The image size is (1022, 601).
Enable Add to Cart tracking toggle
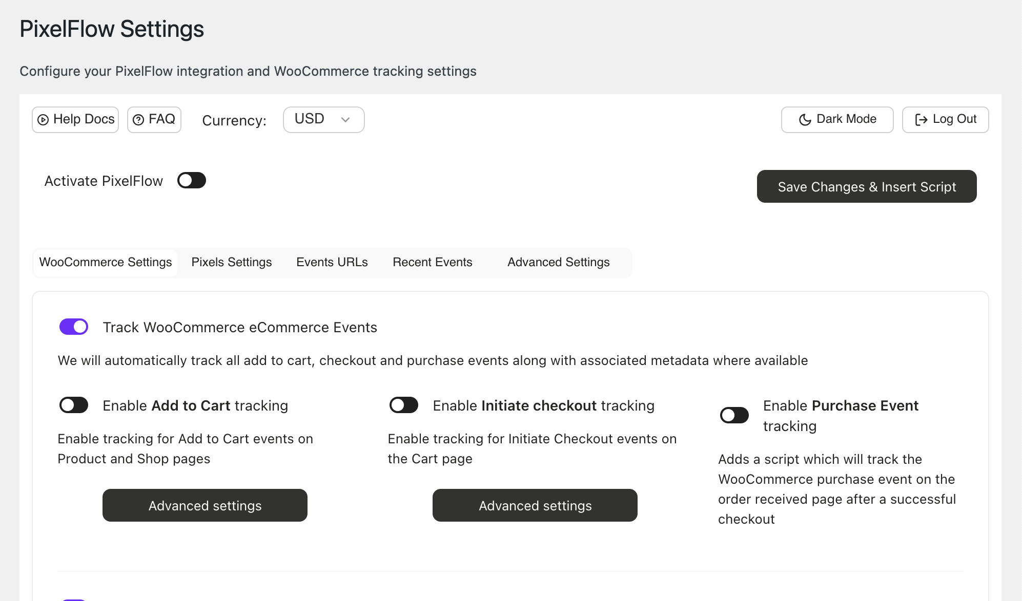(74, 405)
